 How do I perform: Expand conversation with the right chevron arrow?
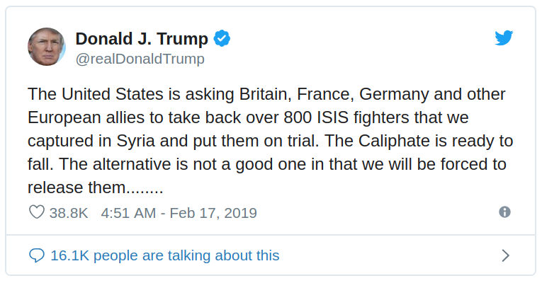pyautogui.click(x=505, y=255)
